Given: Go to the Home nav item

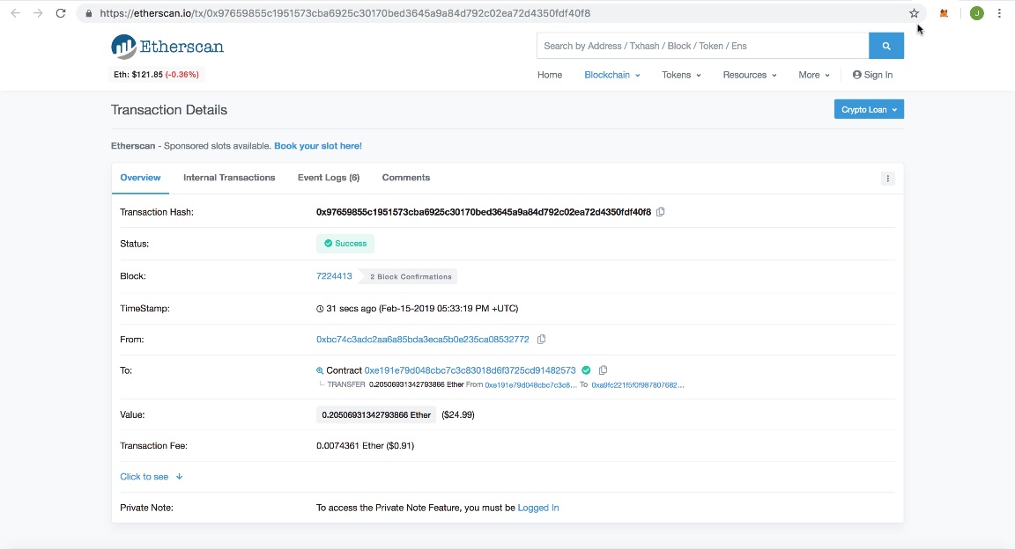Looking at the screenshot, I should (x=550, y=75).
